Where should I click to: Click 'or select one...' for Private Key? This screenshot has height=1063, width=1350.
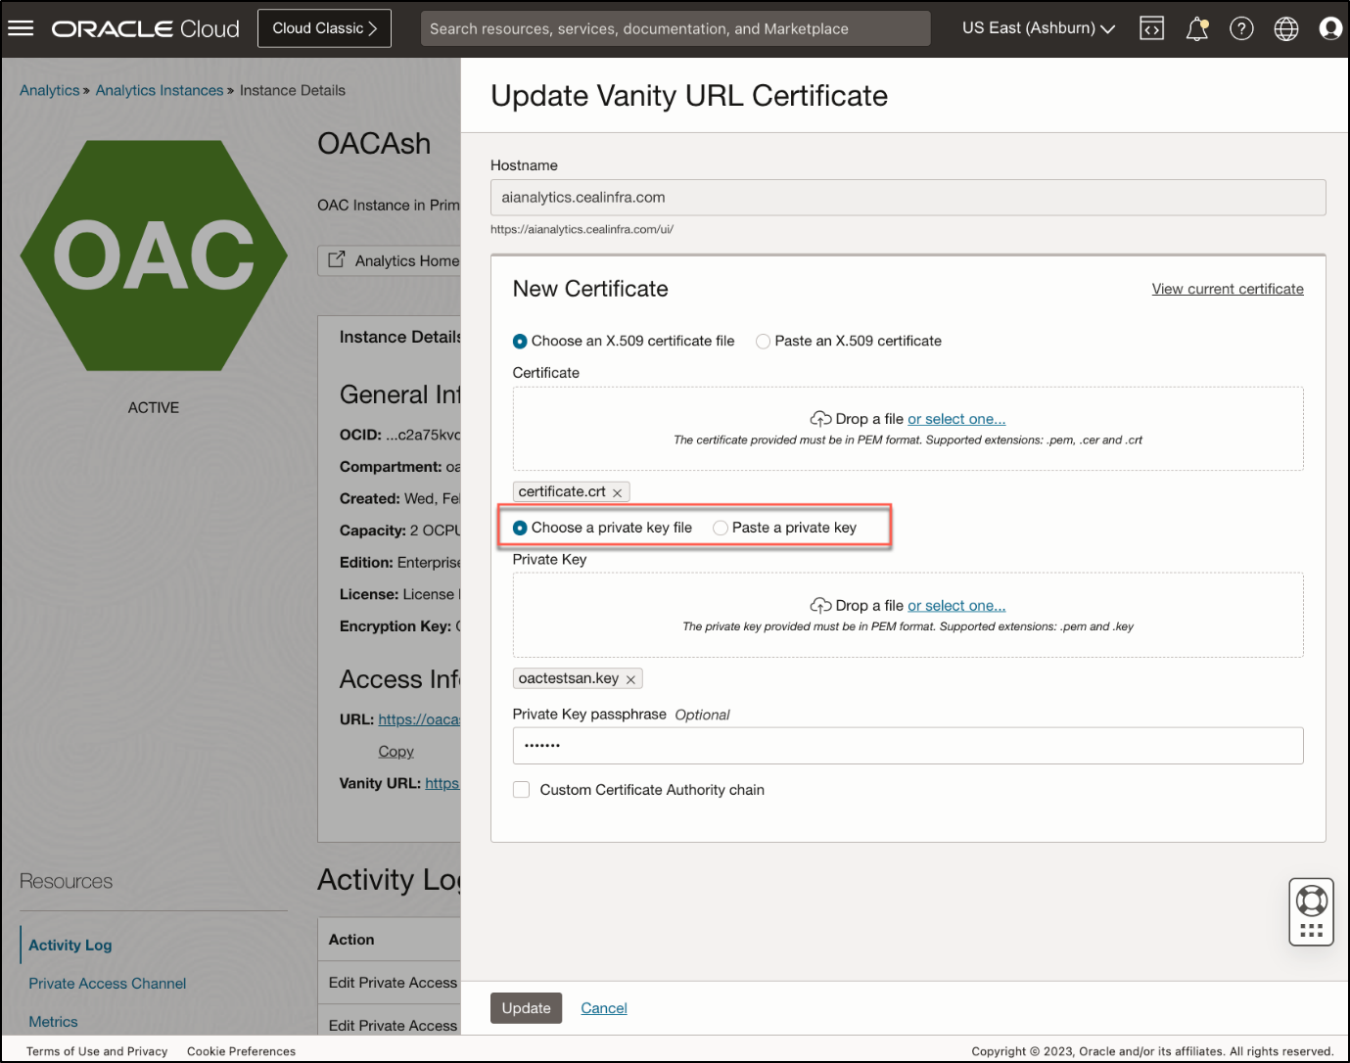956,606
